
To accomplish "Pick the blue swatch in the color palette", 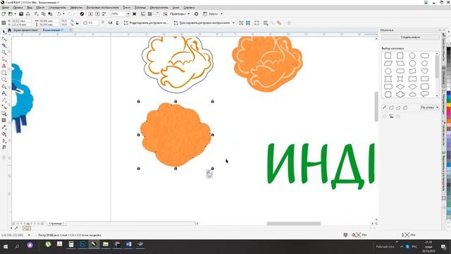I will click(448, 94).
